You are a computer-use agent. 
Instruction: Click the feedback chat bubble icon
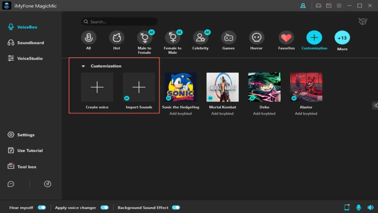coord(11,184)
